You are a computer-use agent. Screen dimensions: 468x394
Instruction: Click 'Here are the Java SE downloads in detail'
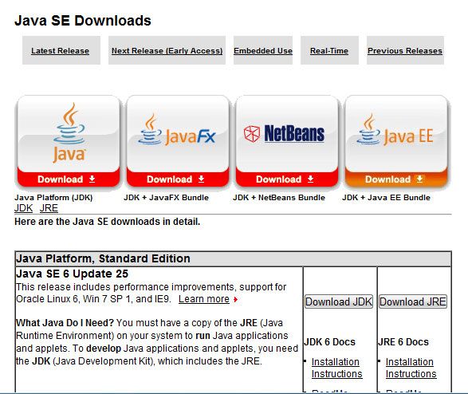click(108, 222)
